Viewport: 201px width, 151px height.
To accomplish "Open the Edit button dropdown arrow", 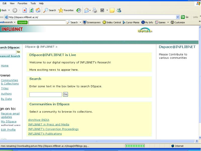I will tap(107, 10).
